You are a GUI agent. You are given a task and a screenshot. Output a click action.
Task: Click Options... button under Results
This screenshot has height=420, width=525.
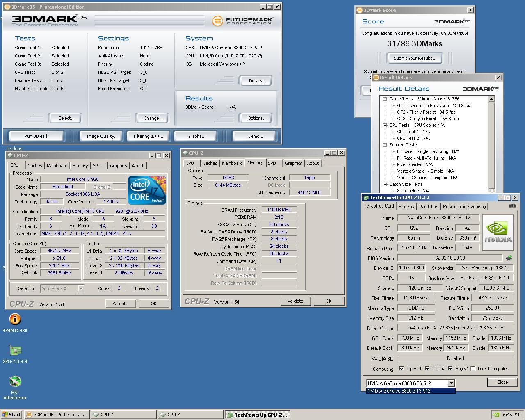click(x=257, y=118)
